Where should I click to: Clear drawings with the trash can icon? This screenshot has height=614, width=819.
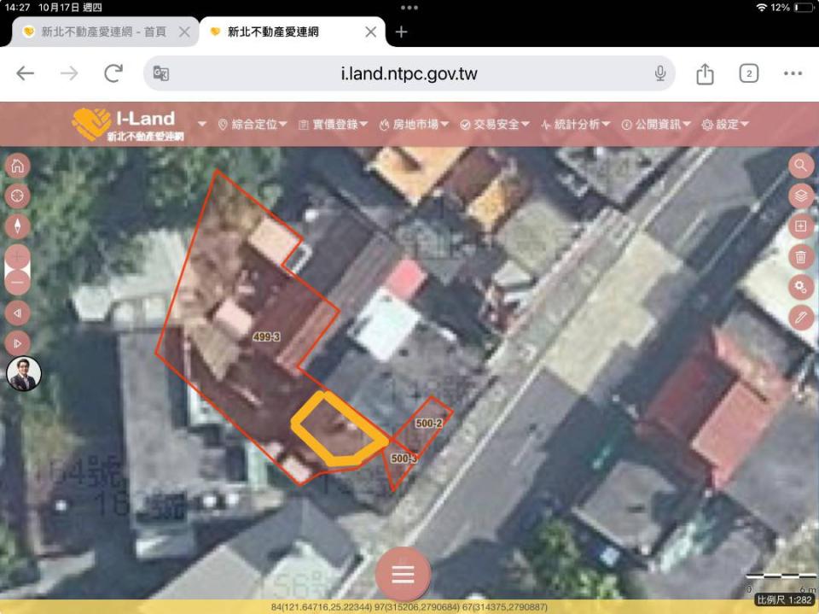click(x=800, y=256)
